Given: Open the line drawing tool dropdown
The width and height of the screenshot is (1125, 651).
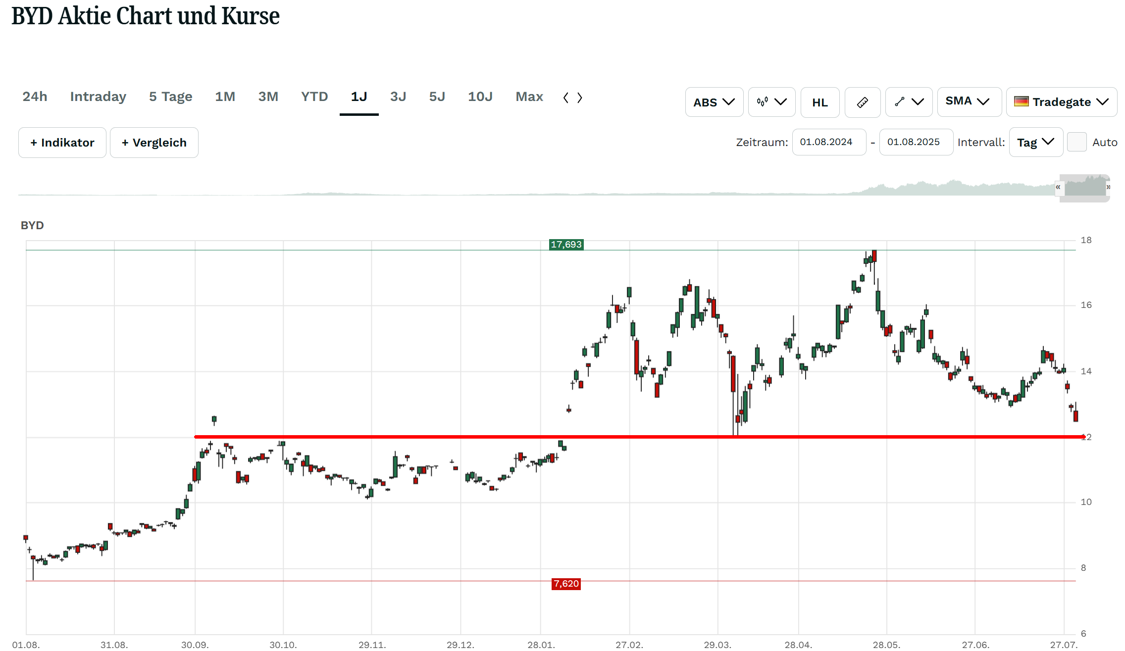Looking at the screenshot, I should click(909, 102).
